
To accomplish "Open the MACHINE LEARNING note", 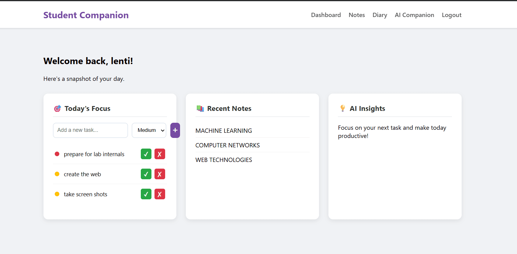I will point(224,131).
